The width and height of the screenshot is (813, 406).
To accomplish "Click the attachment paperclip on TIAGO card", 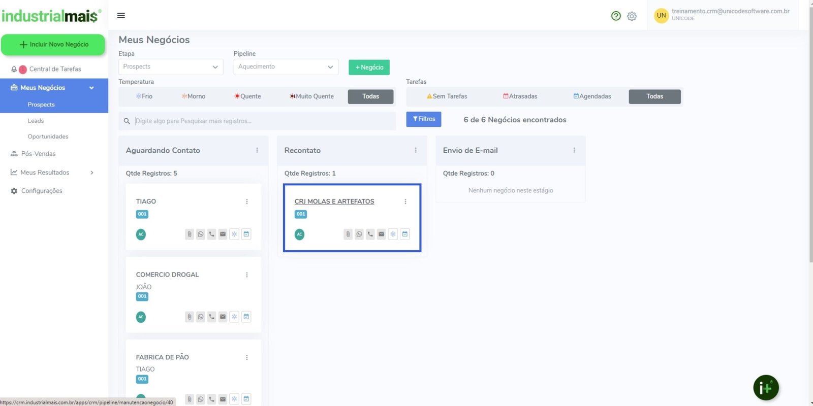I will pyautogui.click(x=190, y=234).
